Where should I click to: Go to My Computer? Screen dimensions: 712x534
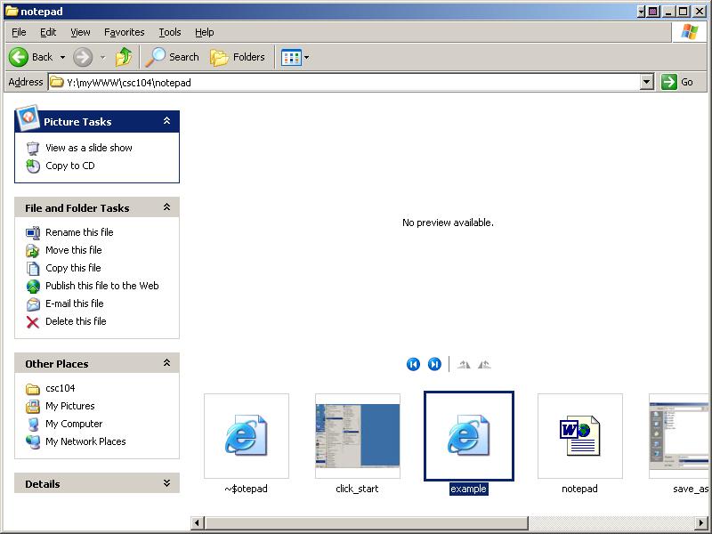click(74, 424)
